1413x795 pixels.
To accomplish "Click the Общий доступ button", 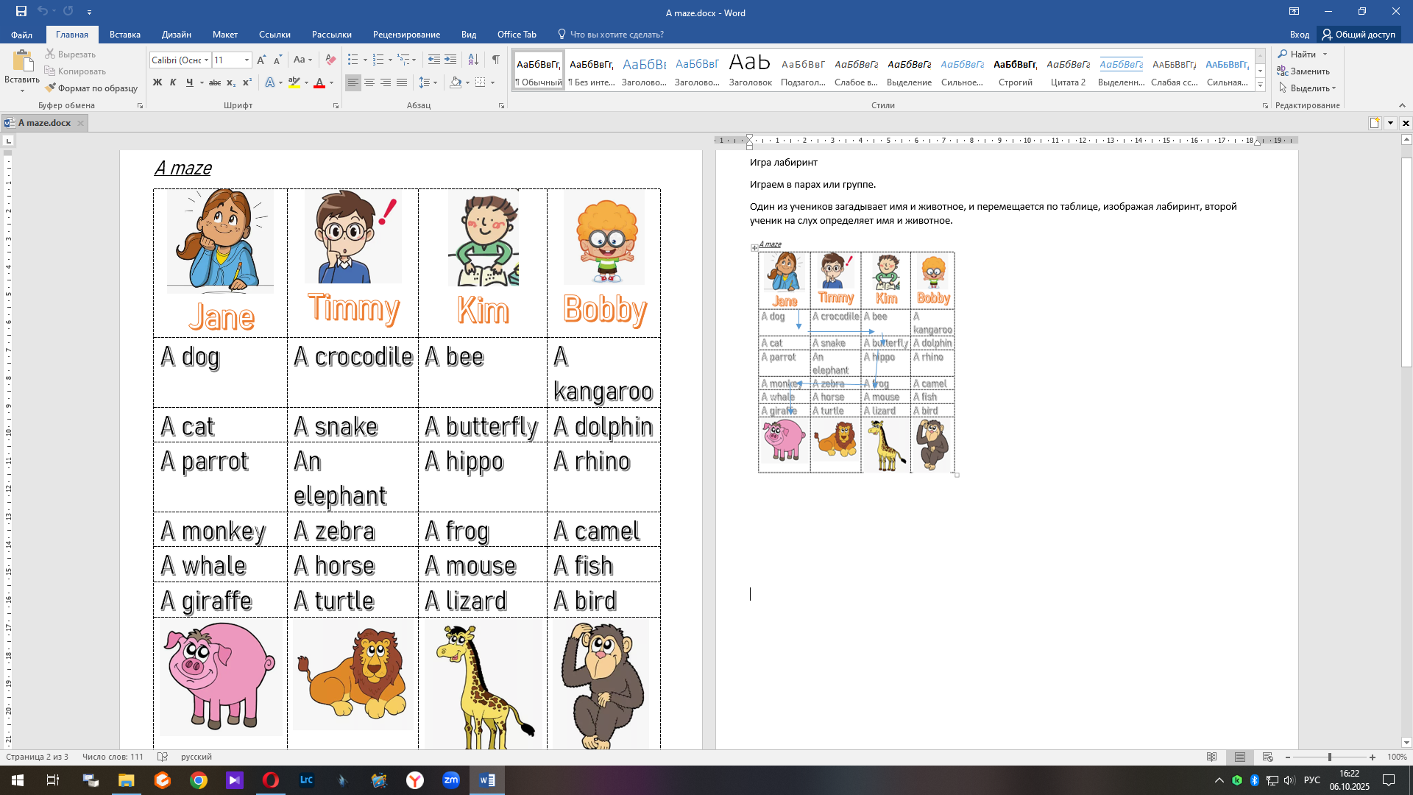I will tap(1359, 35).
